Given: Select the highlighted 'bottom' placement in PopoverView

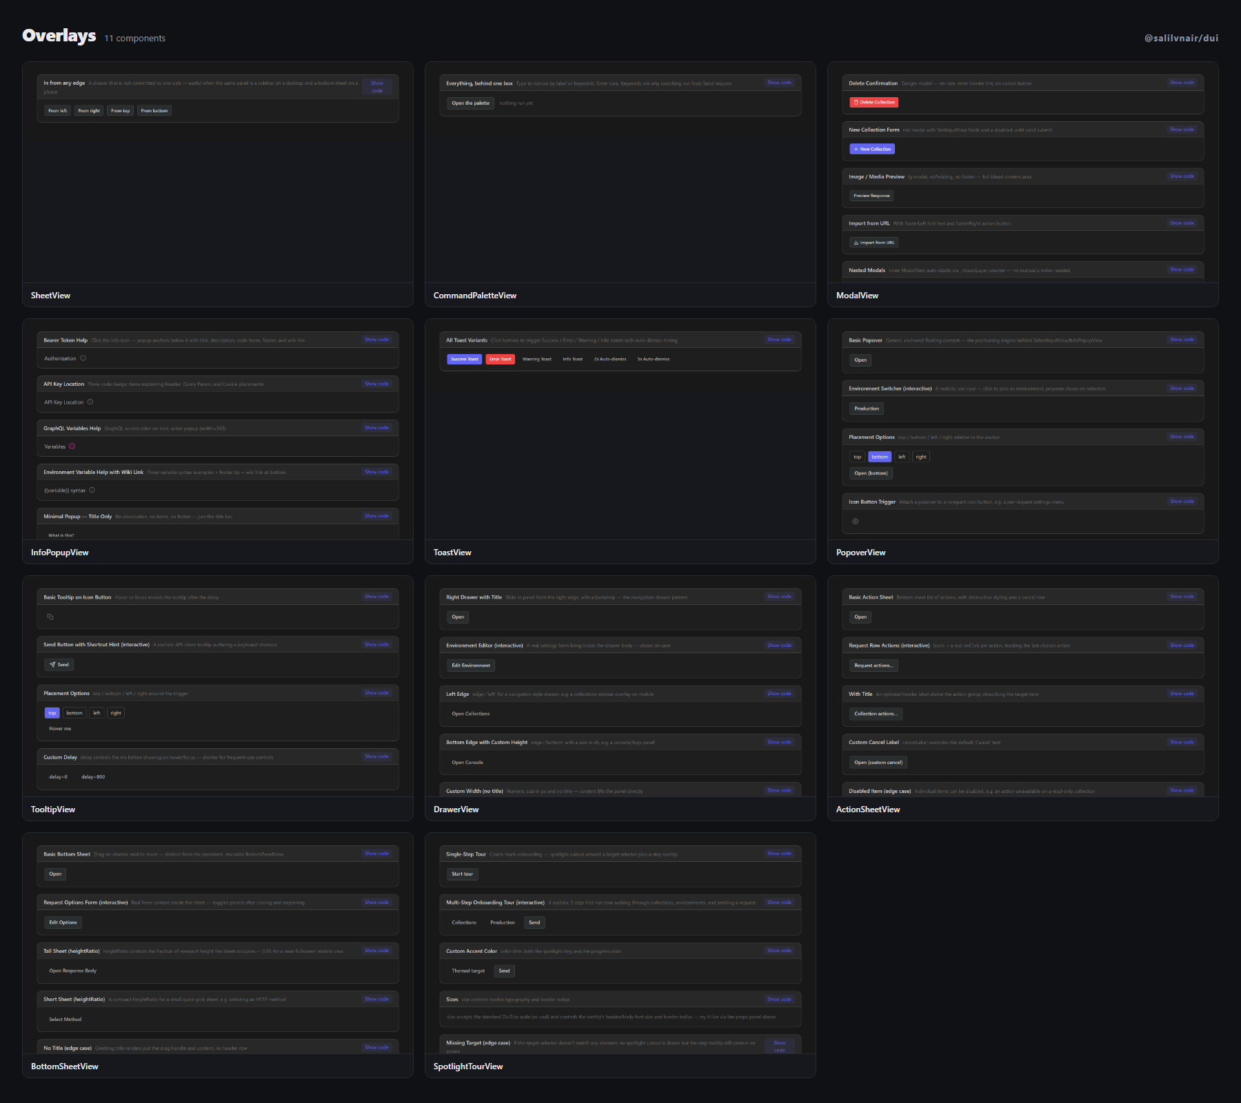Looking at the screenshot, I should 880,457.
